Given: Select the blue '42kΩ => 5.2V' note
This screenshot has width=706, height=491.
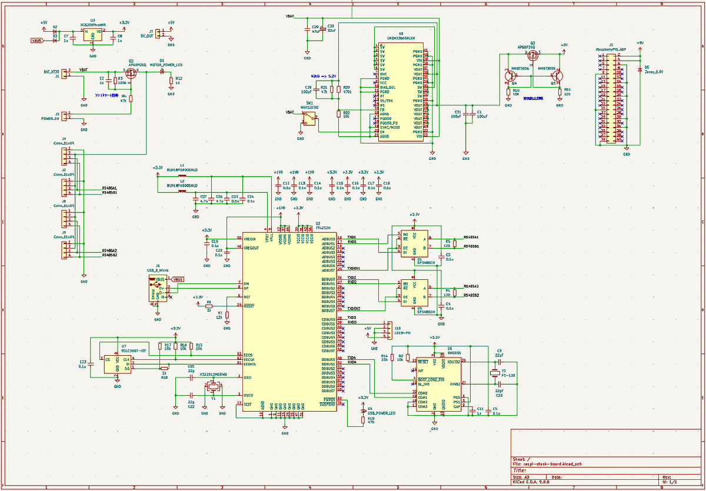Looking at the screenshot, I should (x=323, y=76).
